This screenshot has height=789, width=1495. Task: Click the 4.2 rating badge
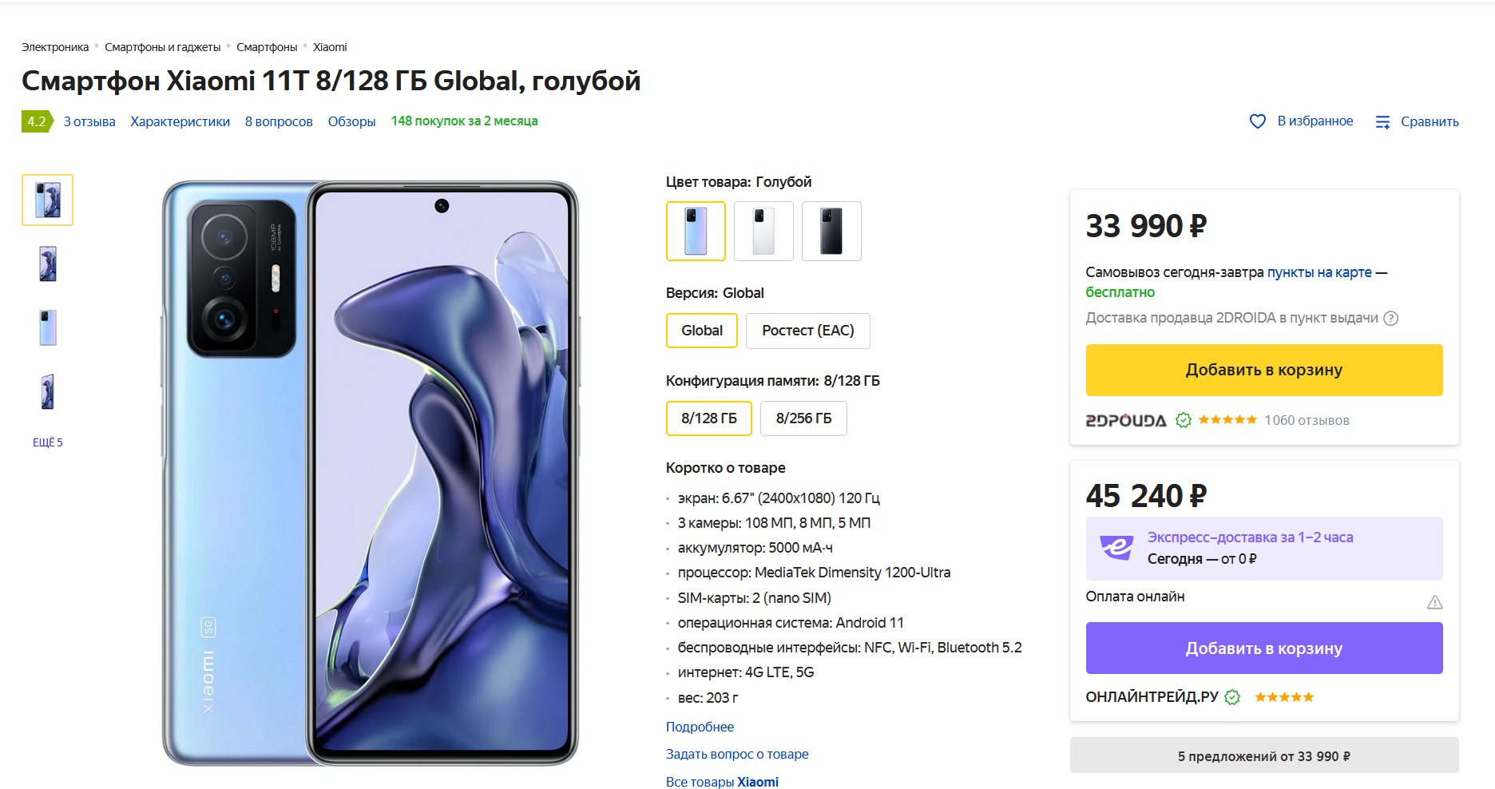point(37,121)
